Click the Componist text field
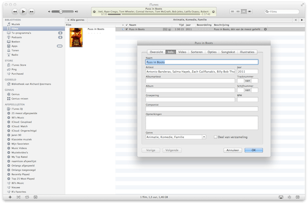Image resolution: width=308 pixels, height=204 pixels. 202,109
